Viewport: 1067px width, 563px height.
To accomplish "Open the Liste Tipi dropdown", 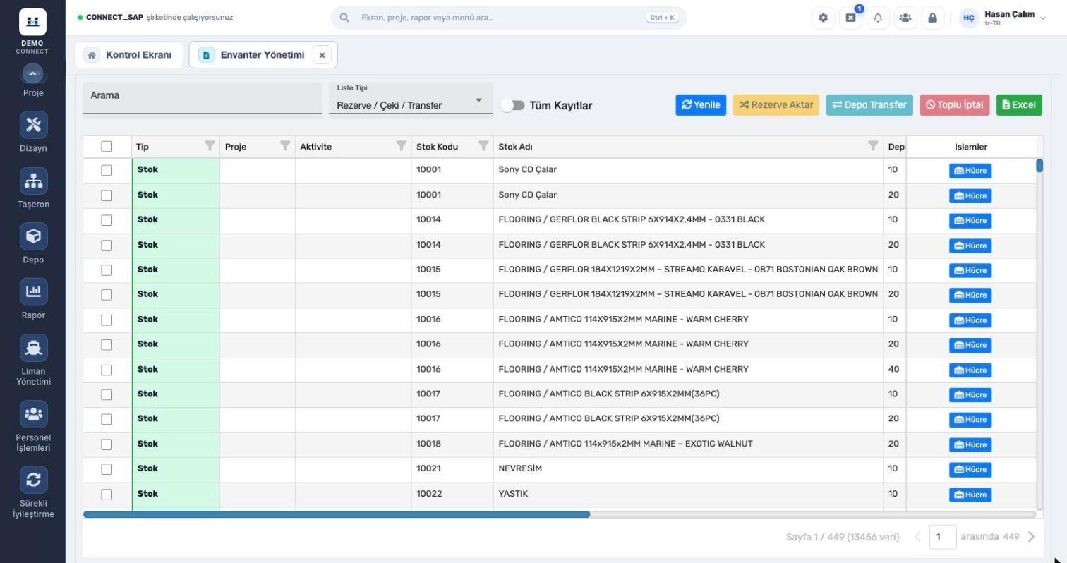I will (411, 99).
